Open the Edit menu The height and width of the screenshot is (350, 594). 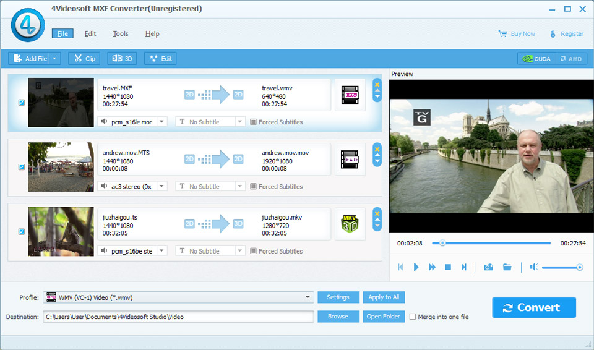click(90, 34)
